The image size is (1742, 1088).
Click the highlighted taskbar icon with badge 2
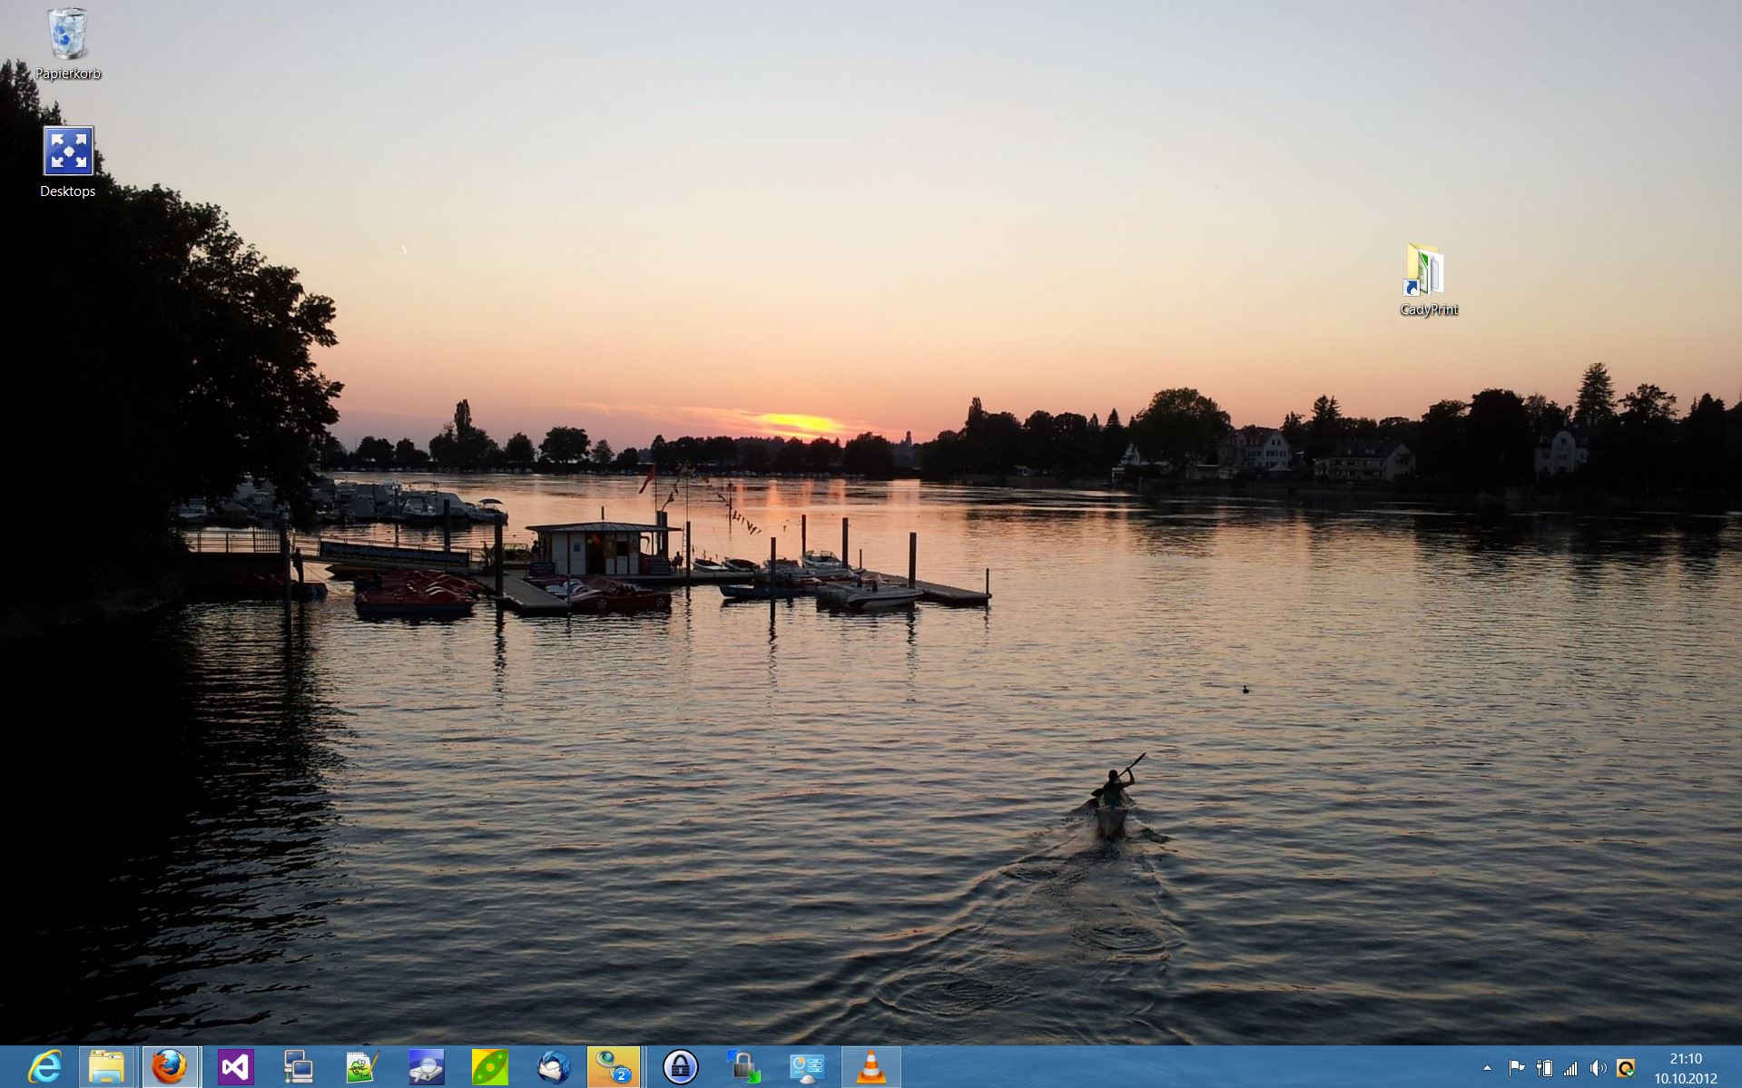(x=615, y=1067)
